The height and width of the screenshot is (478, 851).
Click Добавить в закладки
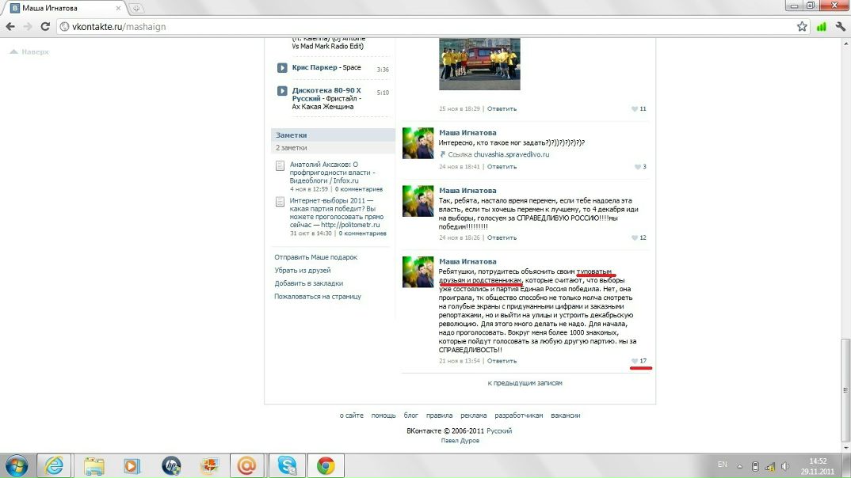point(308,283)
